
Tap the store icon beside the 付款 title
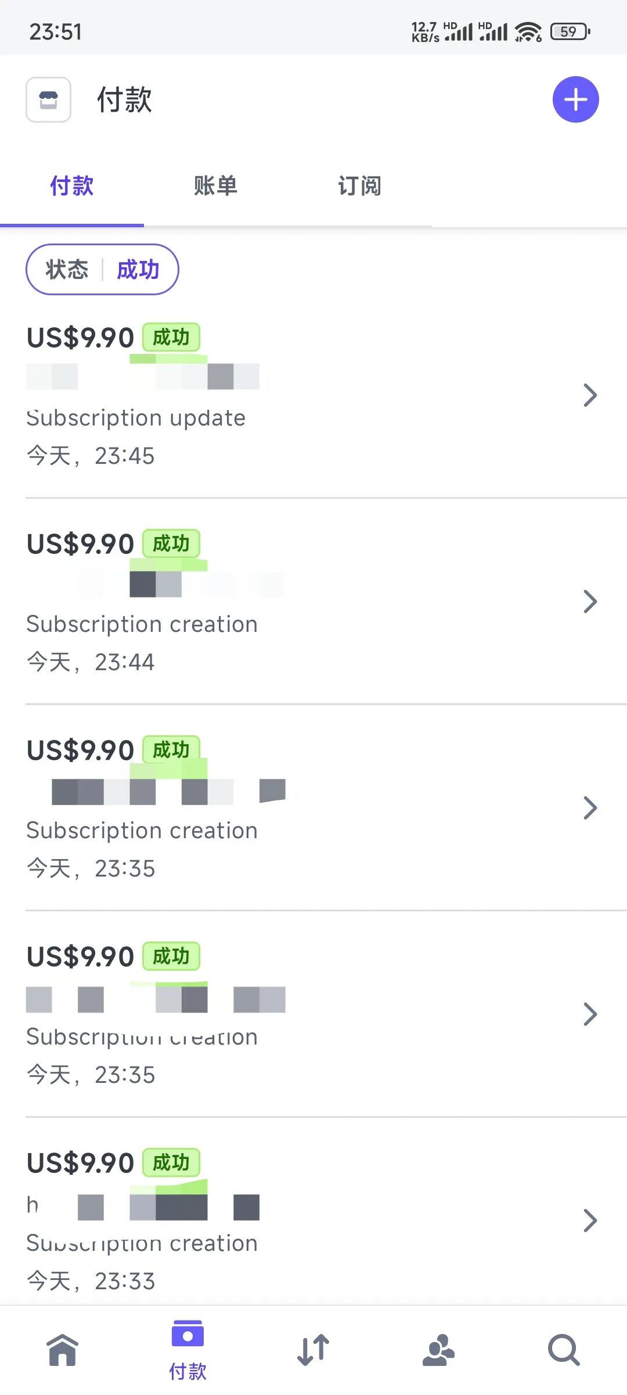(49, 100)
